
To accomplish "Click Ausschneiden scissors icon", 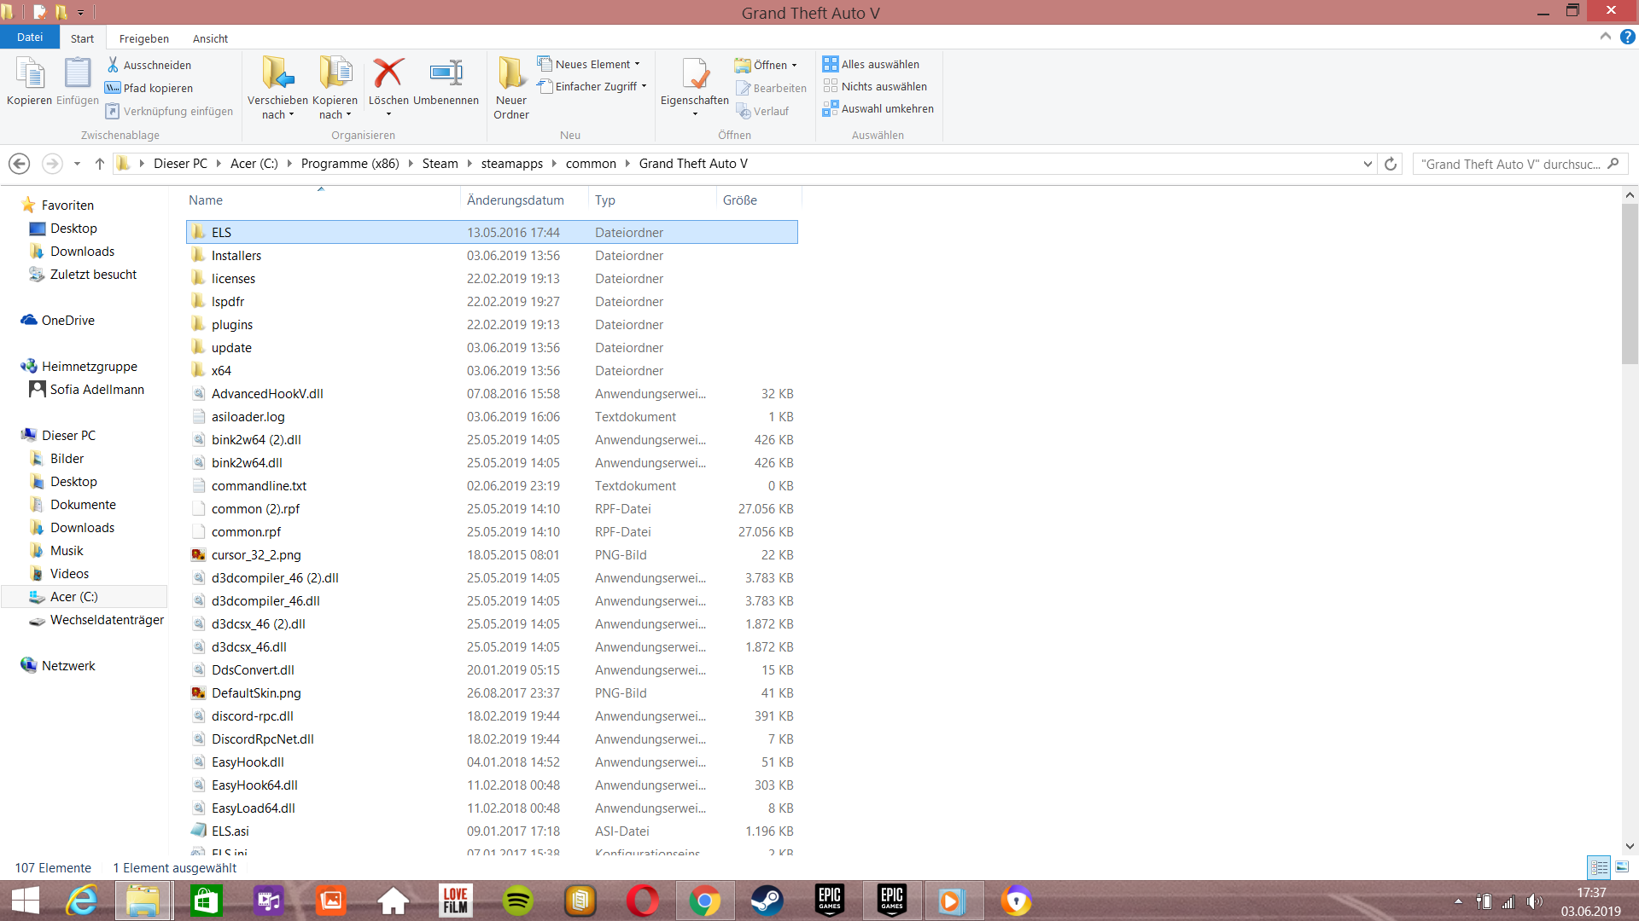I will (113, 65).
